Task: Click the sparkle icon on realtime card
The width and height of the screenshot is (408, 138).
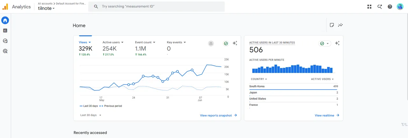Action: pyautogui.click(x=337, y=43)
